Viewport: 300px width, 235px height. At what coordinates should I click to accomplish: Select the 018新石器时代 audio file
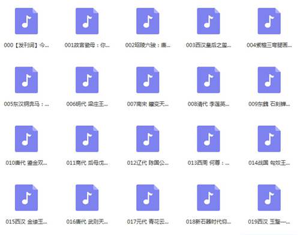click(208, 198)
